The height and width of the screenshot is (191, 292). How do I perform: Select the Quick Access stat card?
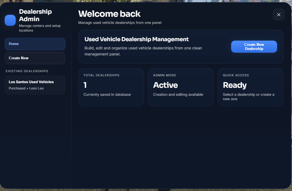[x=250, y=87]
